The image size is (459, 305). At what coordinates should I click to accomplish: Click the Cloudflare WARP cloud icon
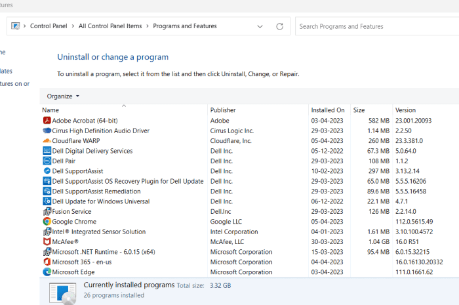point(47,141)
